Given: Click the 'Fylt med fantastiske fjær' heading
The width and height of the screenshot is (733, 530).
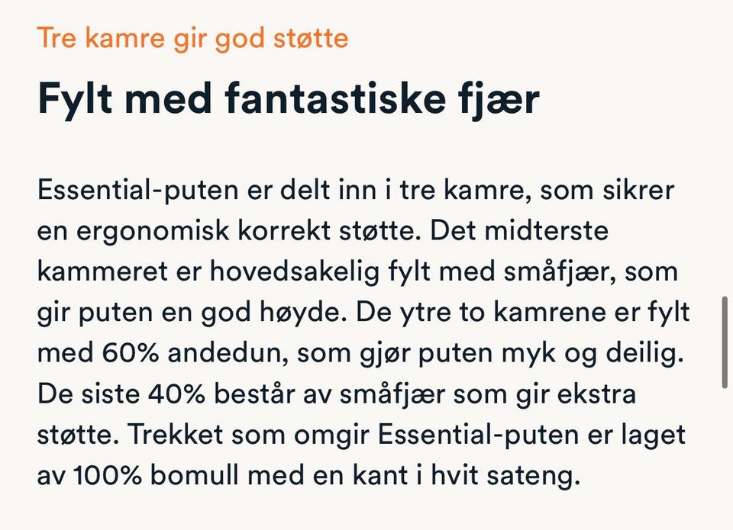Looking at the screenshot, I should tap(289, 98).
